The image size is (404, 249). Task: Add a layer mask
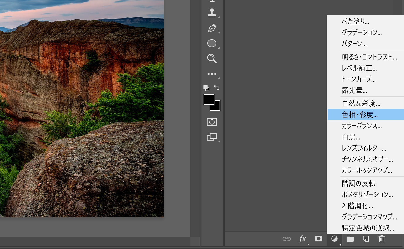pyautogui.click(x=319, y=239)
